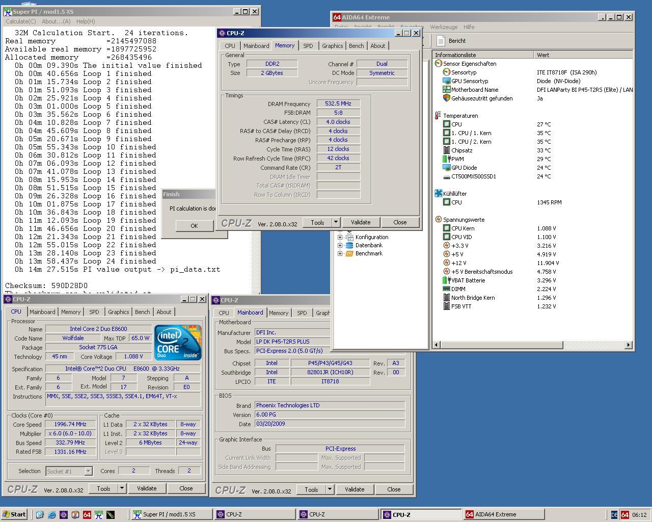Screen dimensions: 652x522
Task: Open Memory tab in bottom-left CPU-Z window
Action: coord(71,312)
